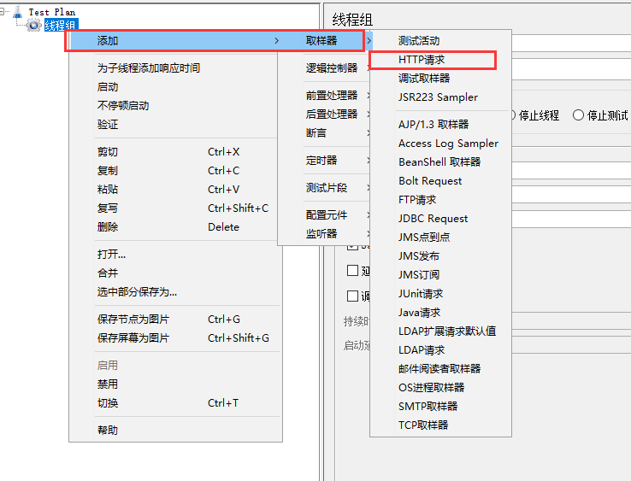Select 测试活动 sampler
The height and width of the screenshot is (481, 631).
[x=440, y=41]
